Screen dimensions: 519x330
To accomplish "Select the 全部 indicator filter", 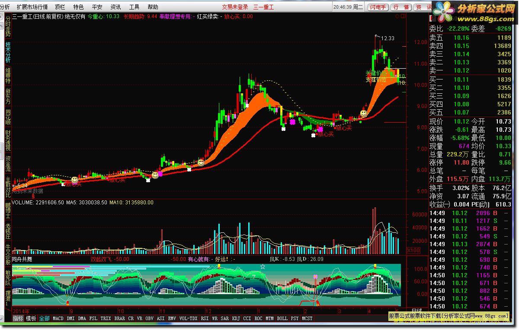I will [44, 318].
